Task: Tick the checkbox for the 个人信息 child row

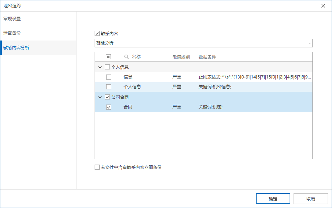Action: [x=109, y=87]
